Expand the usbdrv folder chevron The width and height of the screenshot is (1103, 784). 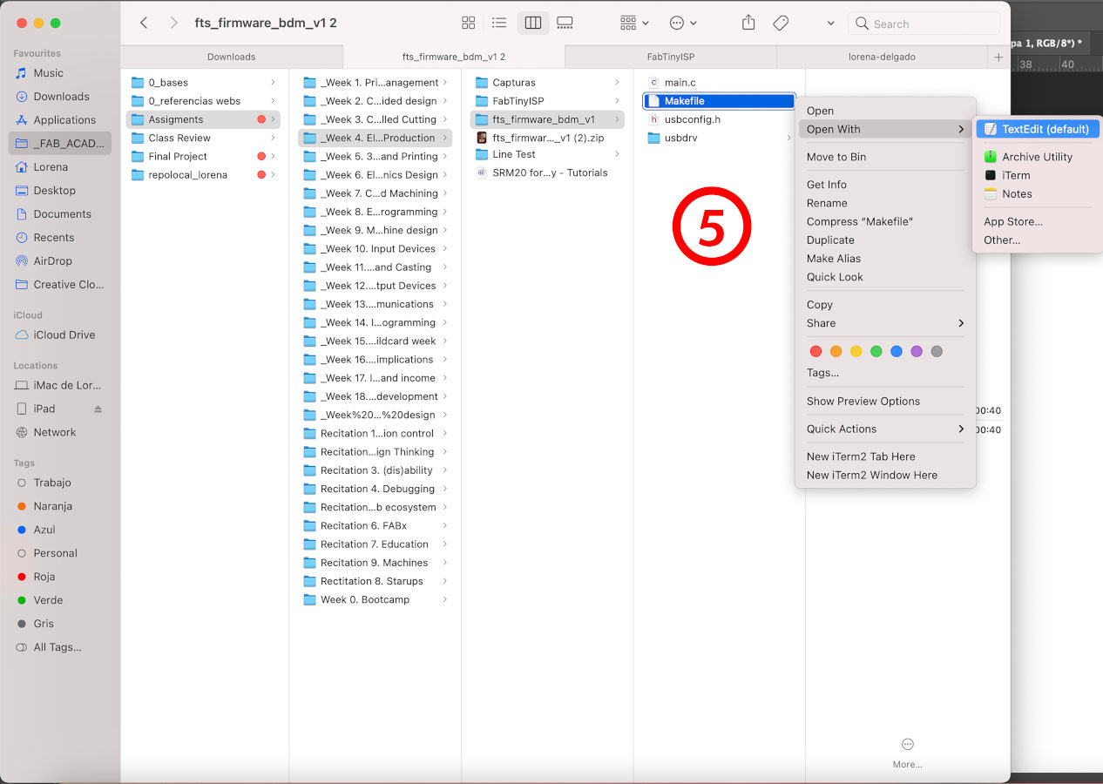[x=789, y=139]
